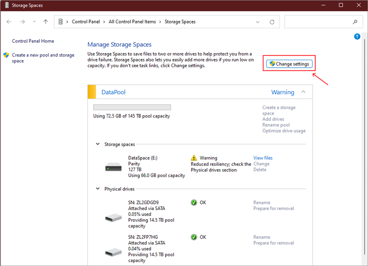
Task: Click the Storage Spaces address bar icon
Action: (x=60, y=22)
